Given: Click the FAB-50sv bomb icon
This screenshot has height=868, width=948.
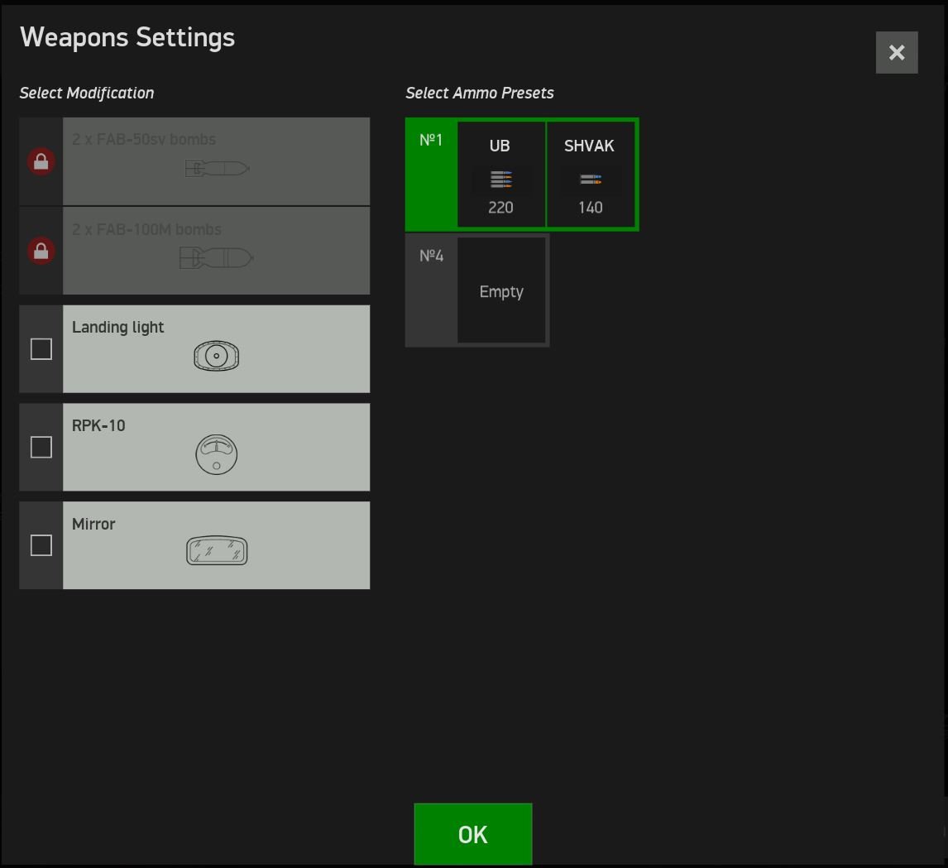Looking at the screenshot, I should click(217, 170).
